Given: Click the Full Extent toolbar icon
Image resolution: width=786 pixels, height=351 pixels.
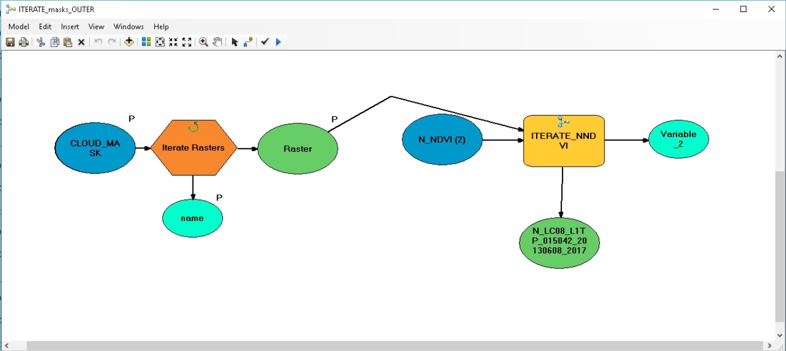Looking at the screenshot, I should pyautogui.click(x=160, y=42).
